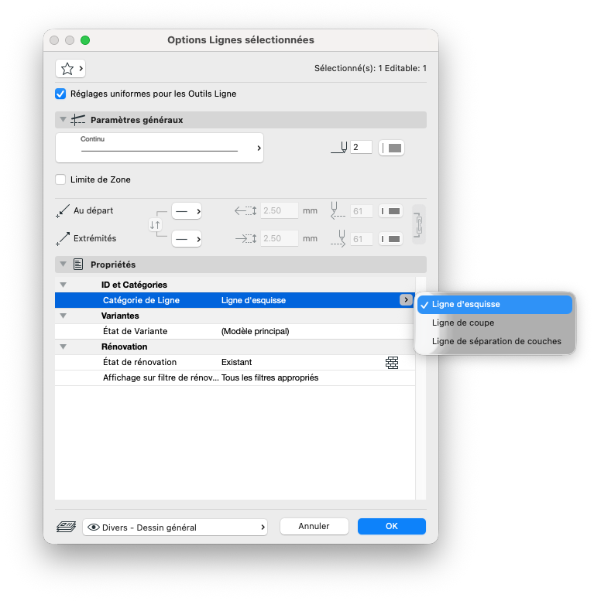Screen dimensions: 594x601
Task: Open the Favorites star button
Action: click(x=70, y=69)
